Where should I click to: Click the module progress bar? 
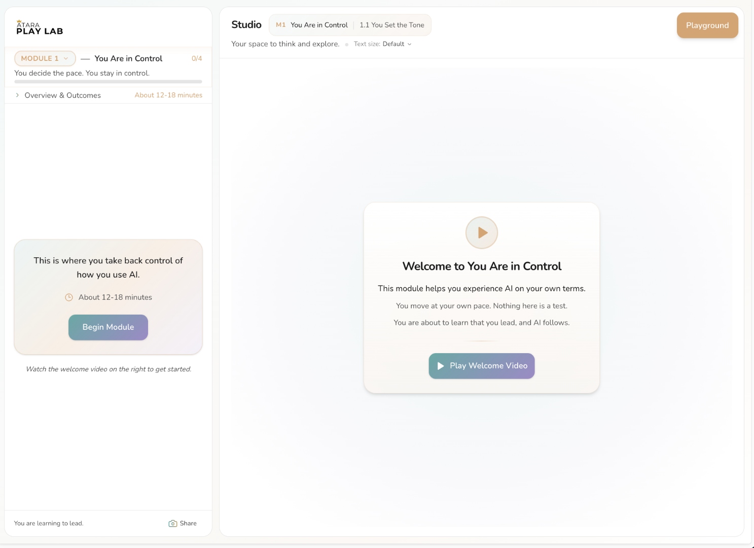pos(108,82)
